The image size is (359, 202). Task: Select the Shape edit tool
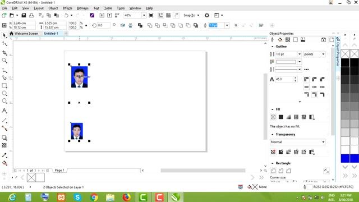tap(4, 44)
